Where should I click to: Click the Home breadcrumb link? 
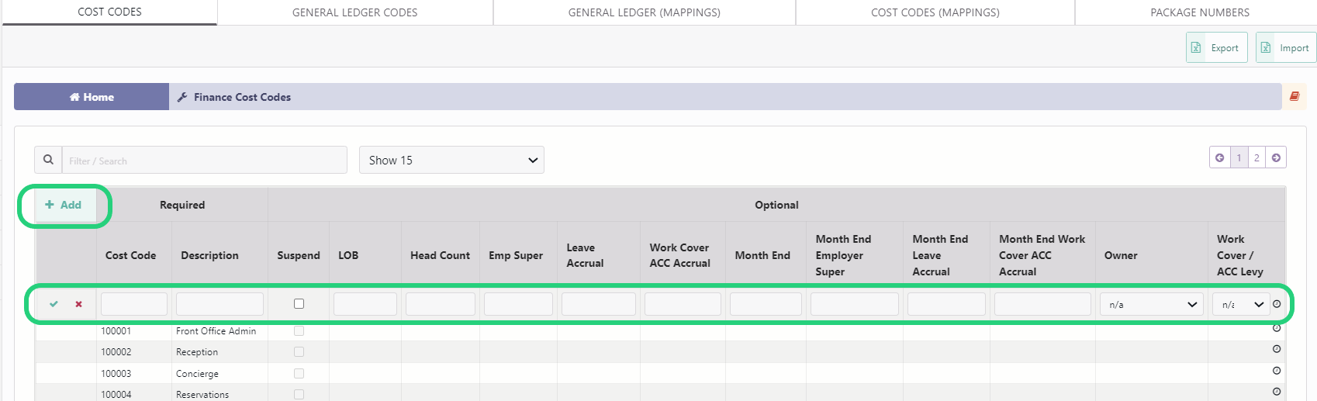coord(92,97)
